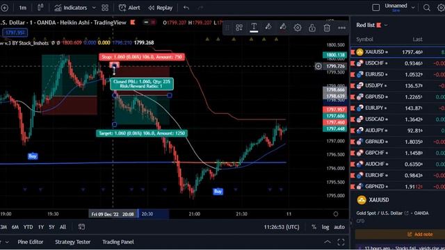This screenshot has height=250, width=445.
Task: Add a compare symbol with plus icon
Action: (4, 8)
